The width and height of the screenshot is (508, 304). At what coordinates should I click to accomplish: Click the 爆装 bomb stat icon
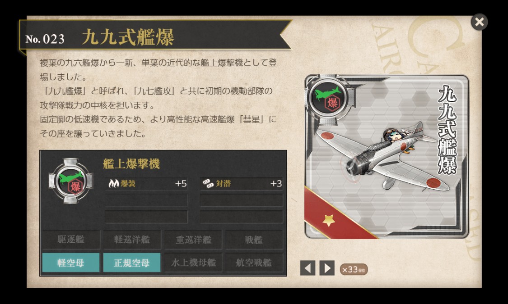pos(114,183)
